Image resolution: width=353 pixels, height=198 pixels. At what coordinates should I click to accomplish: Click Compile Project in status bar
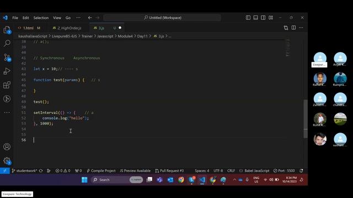(101, 171)
